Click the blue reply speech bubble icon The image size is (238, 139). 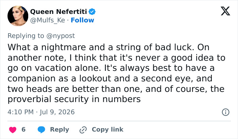41,130
